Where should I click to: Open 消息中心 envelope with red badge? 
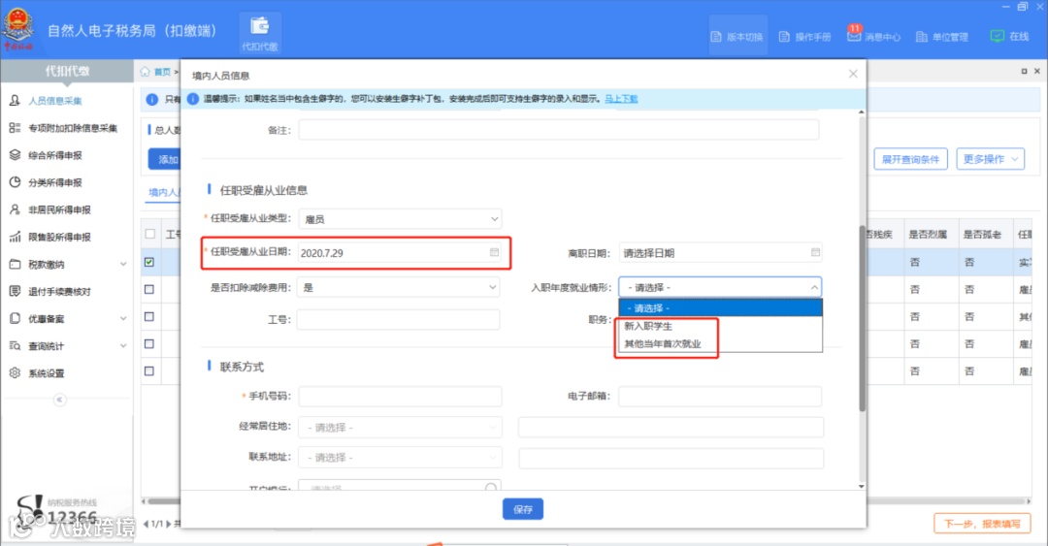(854, 36)
